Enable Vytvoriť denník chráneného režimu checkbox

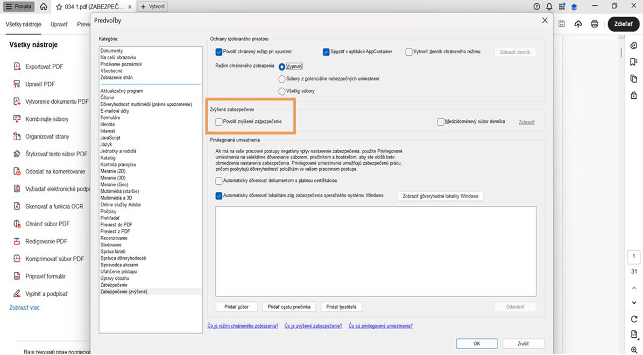click(409, 52)
